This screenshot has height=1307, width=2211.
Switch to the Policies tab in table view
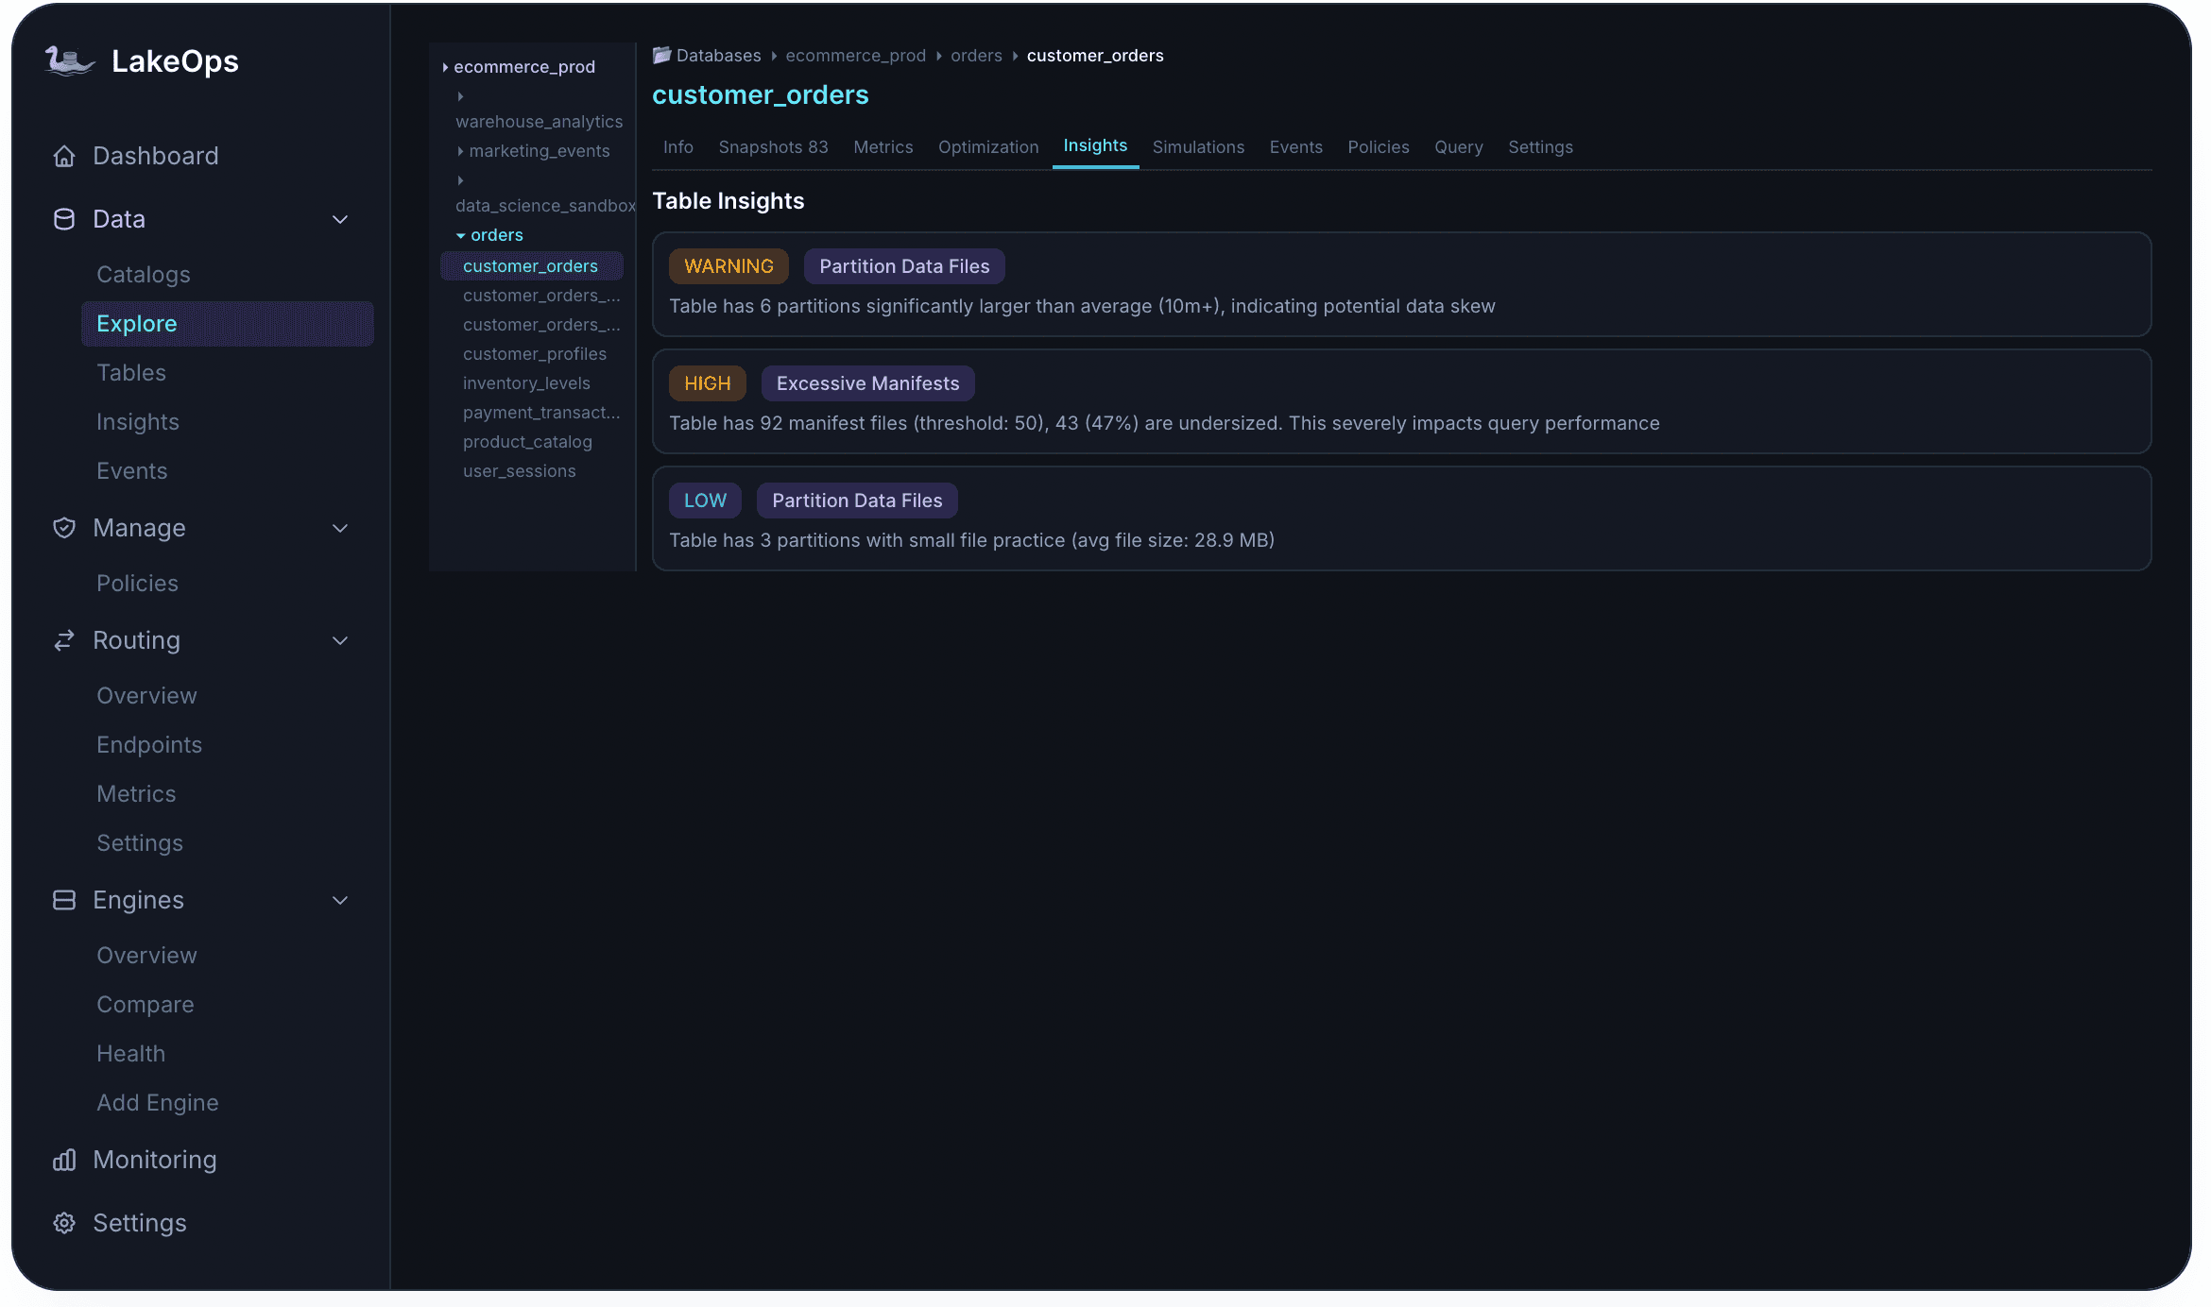1379,147
